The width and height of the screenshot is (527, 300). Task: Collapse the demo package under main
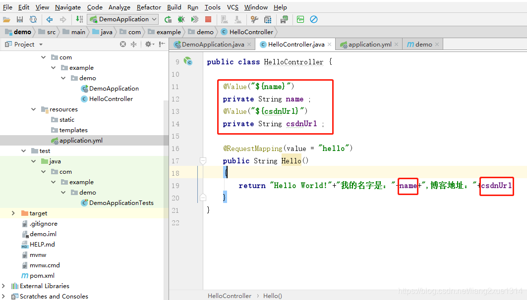click(63, 78)
